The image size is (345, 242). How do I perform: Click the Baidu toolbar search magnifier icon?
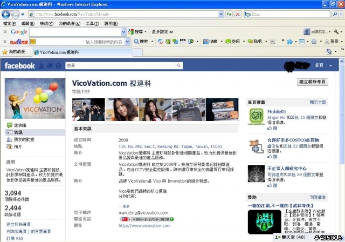(136, 42)
